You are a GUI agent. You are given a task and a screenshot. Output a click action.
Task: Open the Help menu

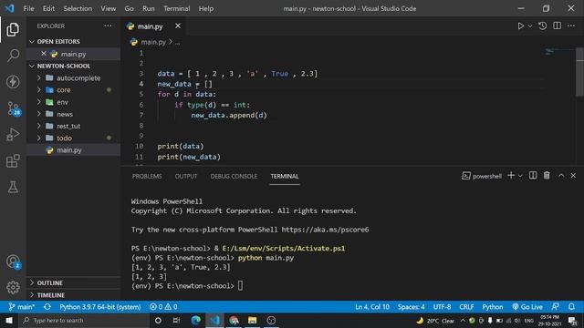click(x=205, y=8)
